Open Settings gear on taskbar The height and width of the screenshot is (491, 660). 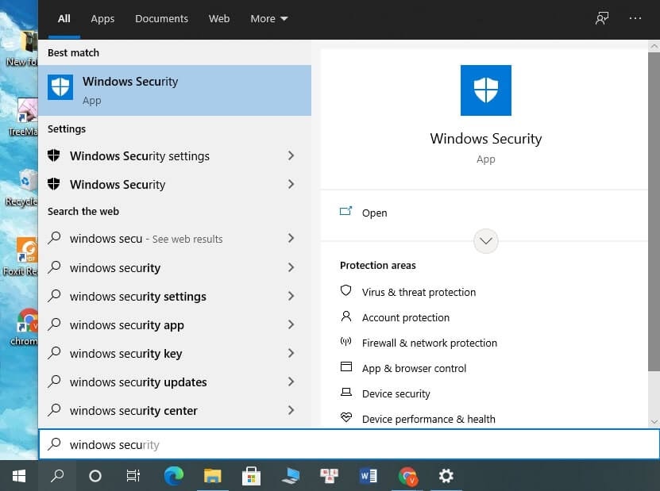click(446, 476)
